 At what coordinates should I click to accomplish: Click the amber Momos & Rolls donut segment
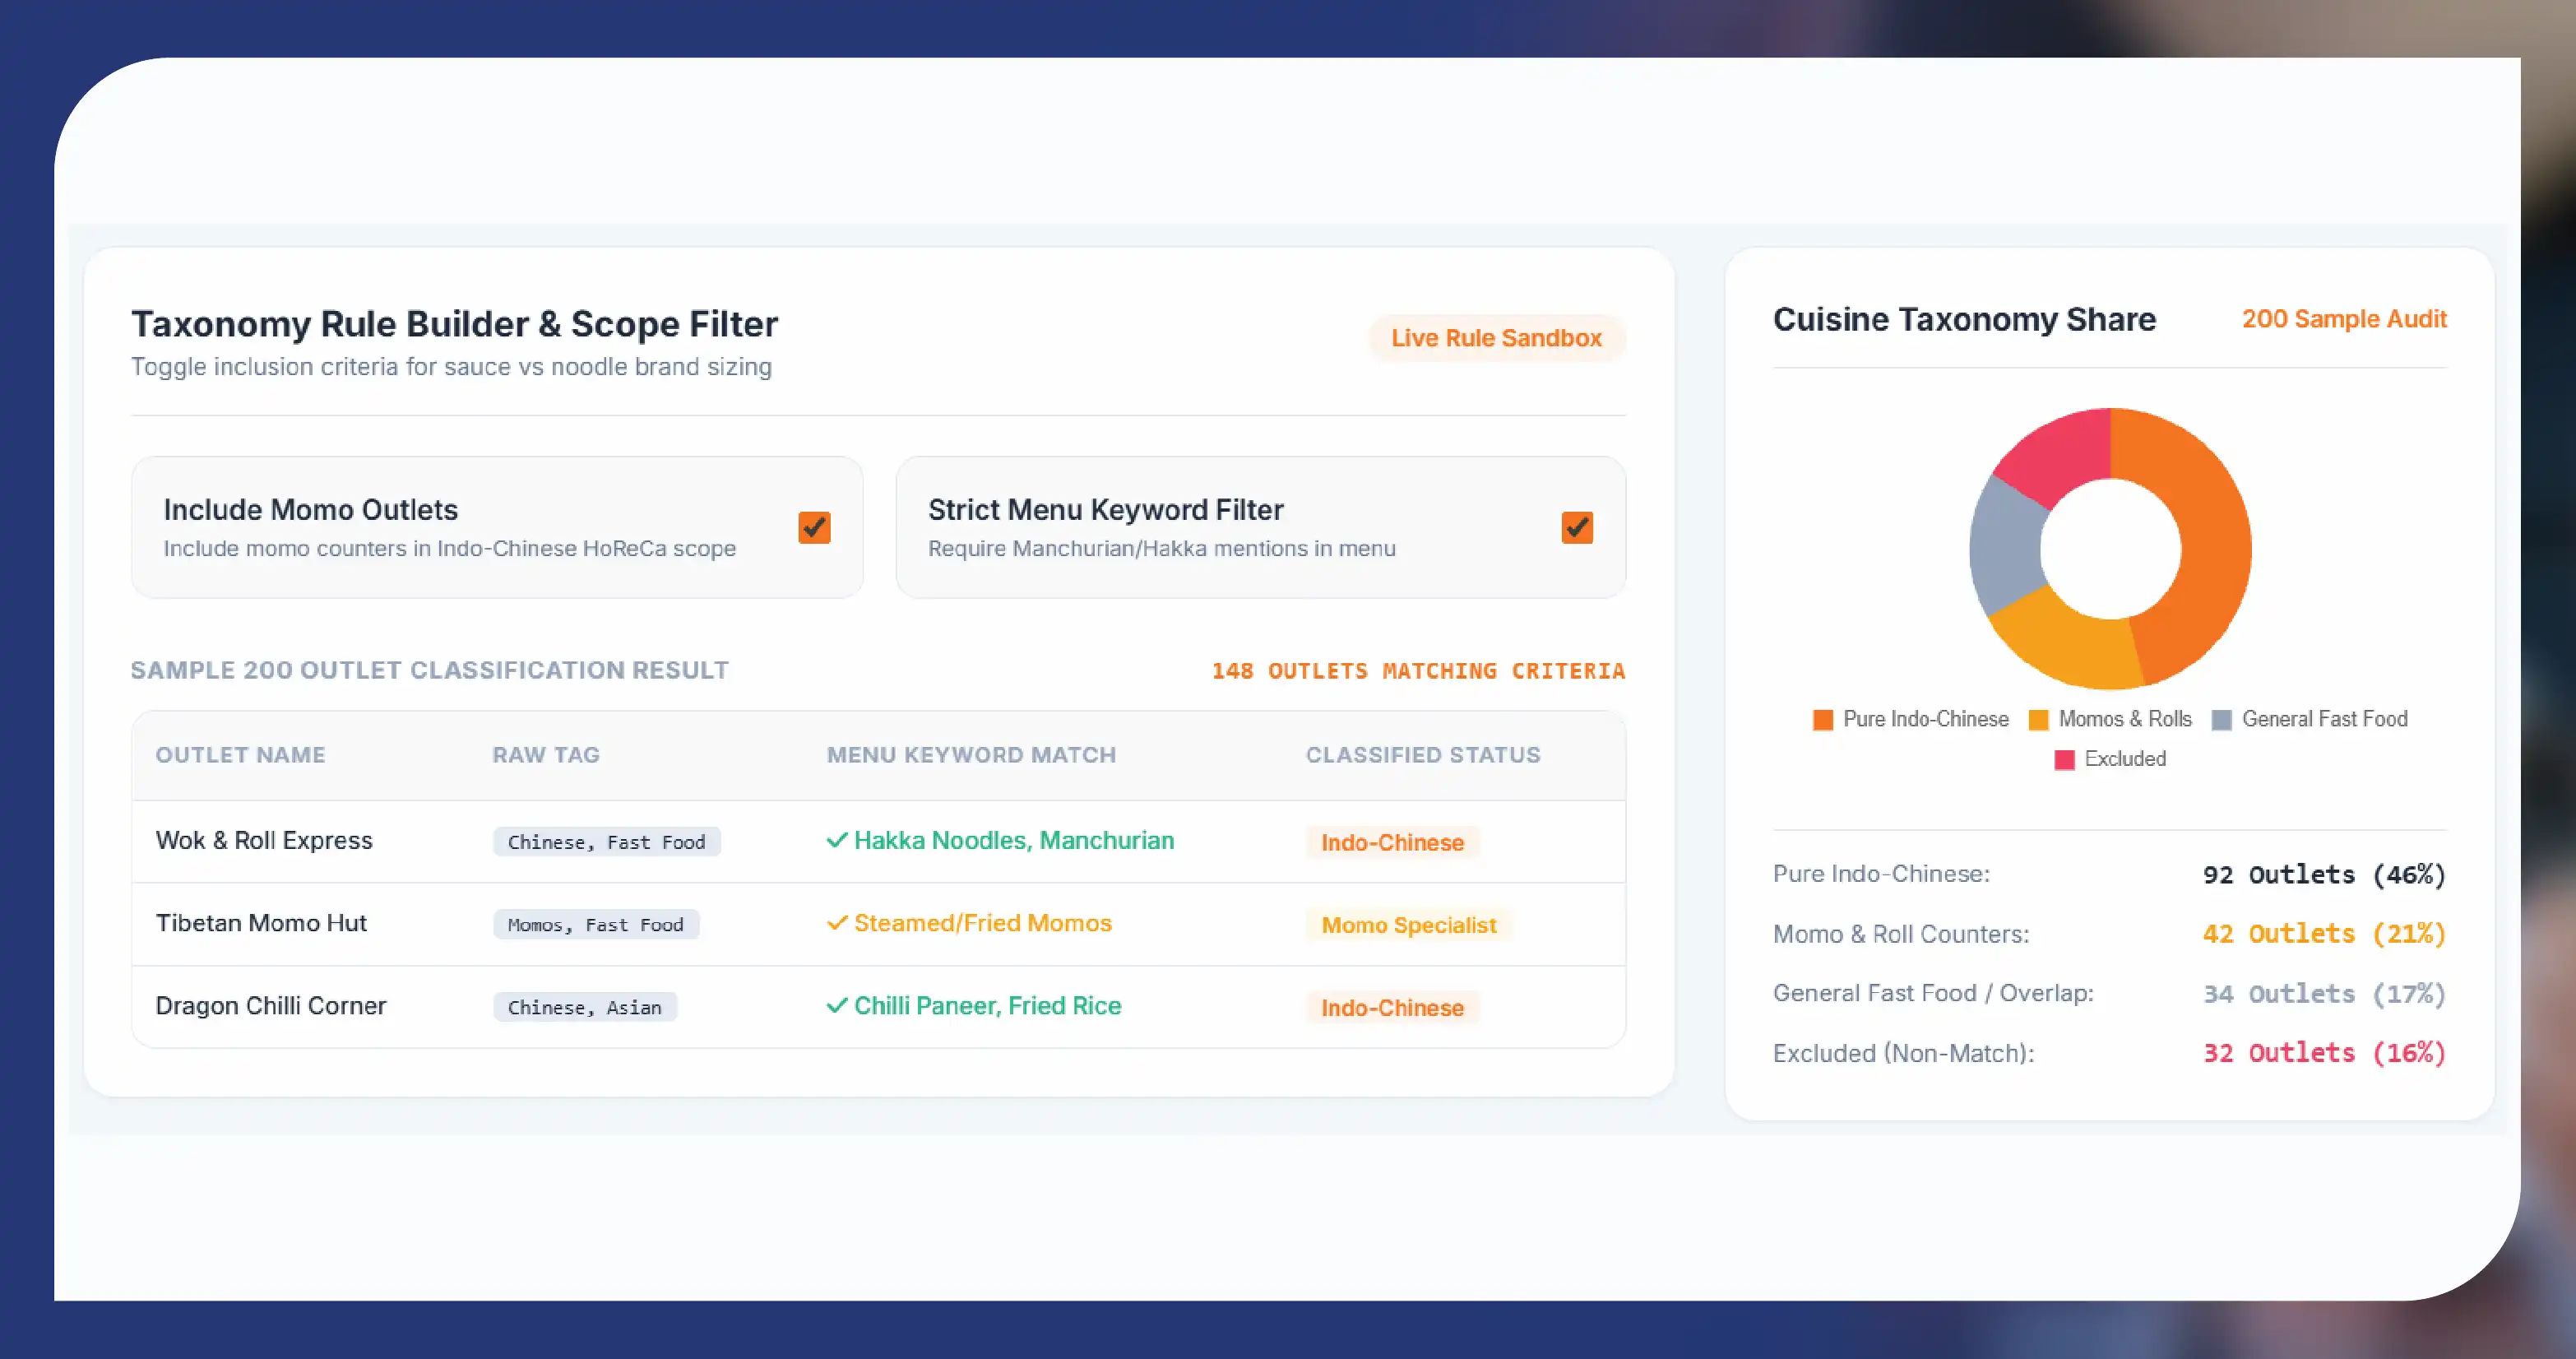(x=2070, y=642)
